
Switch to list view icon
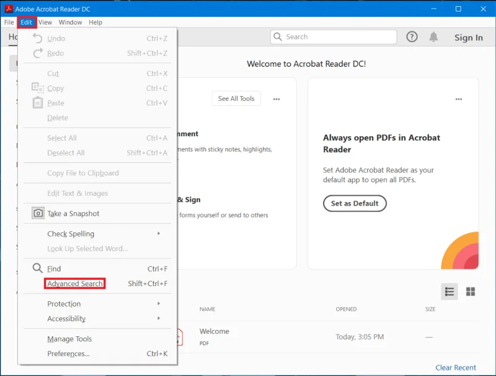(x=449, y=292)
